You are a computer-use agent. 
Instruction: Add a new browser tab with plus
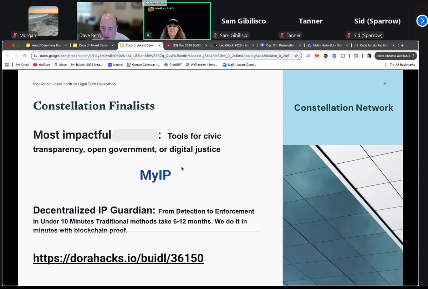(402, 46)
